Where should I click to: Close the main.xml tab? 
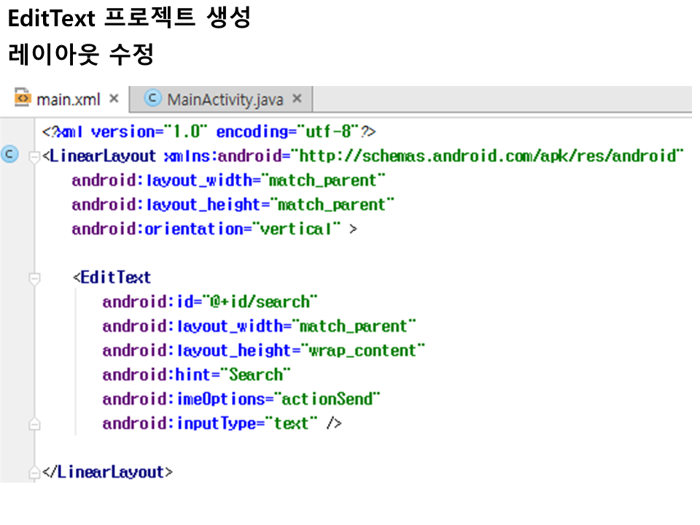point(114,98)
